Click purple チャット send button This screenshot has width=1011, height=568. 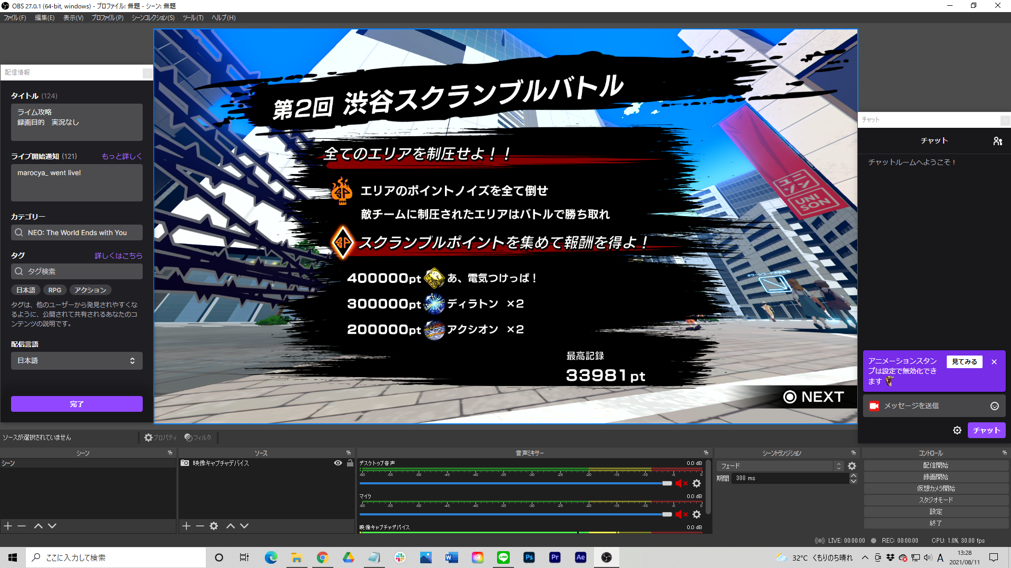pos(986,430)
